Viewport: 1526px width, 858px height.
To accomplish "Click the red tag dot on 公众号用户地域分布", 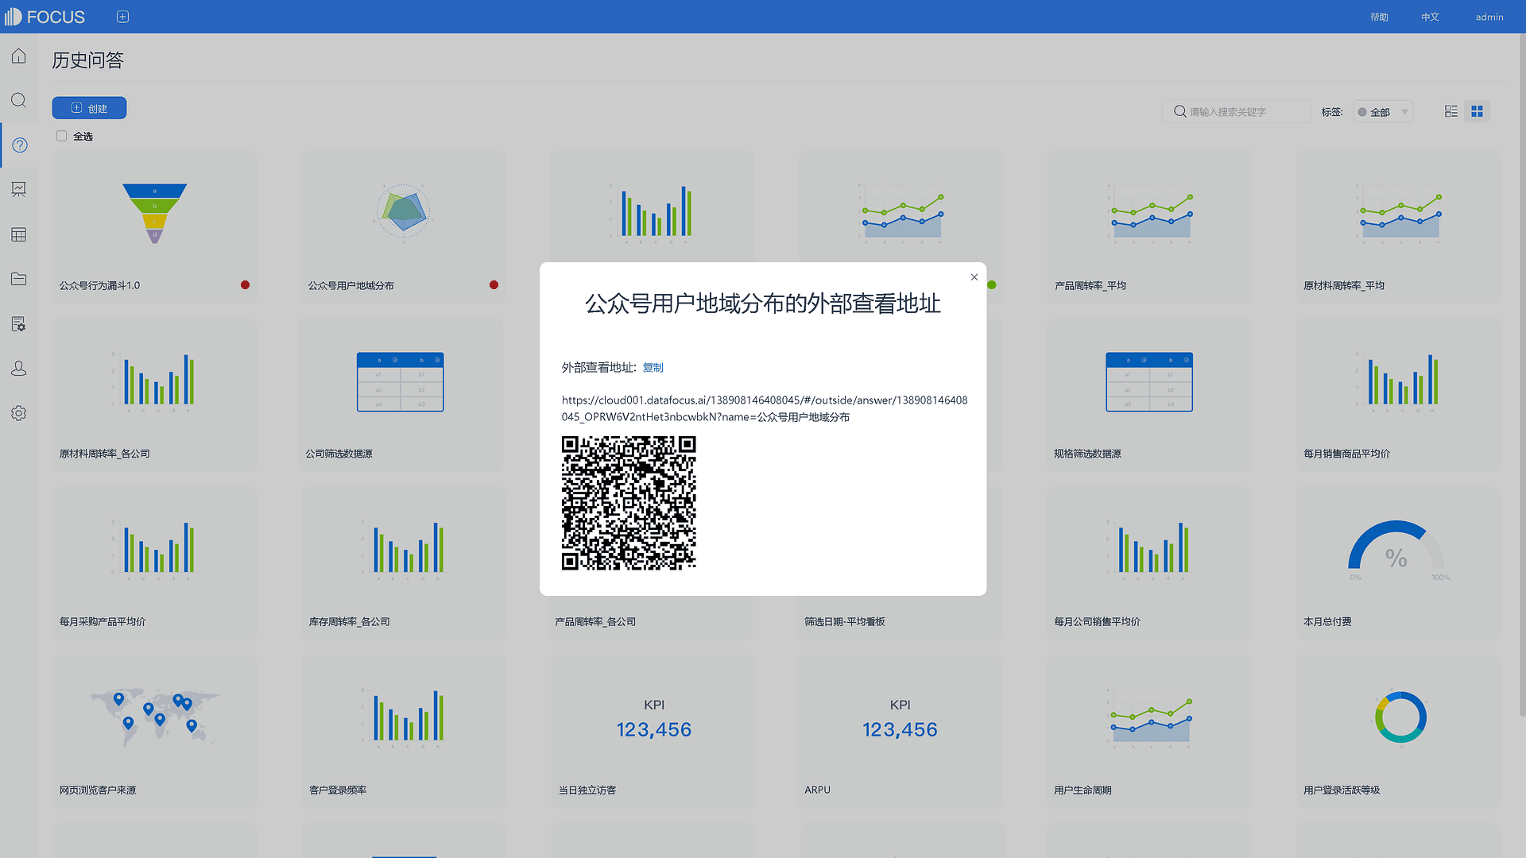I will pos(494,285).
